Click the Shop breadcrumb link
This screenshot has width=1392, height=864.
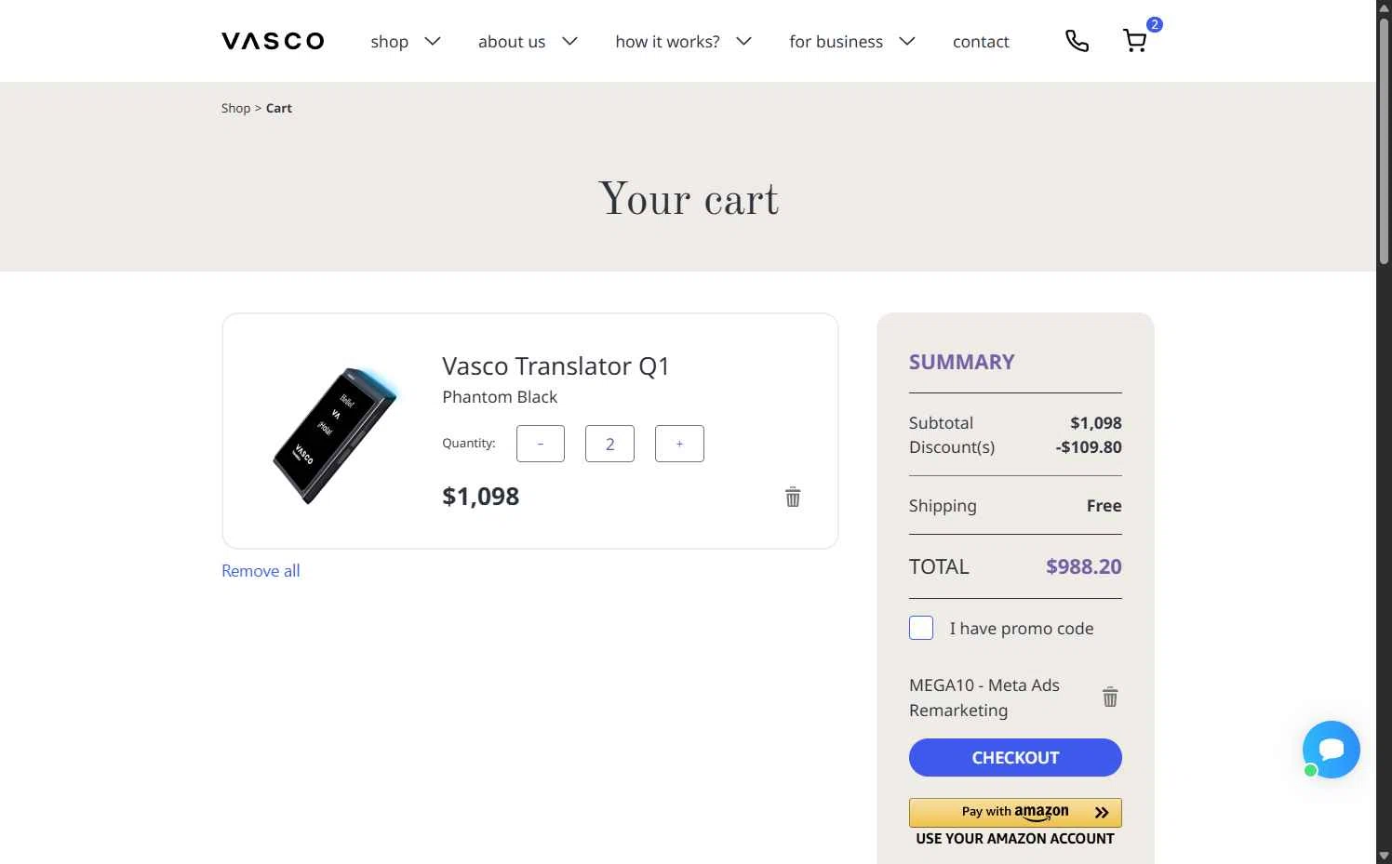(235, 108)
